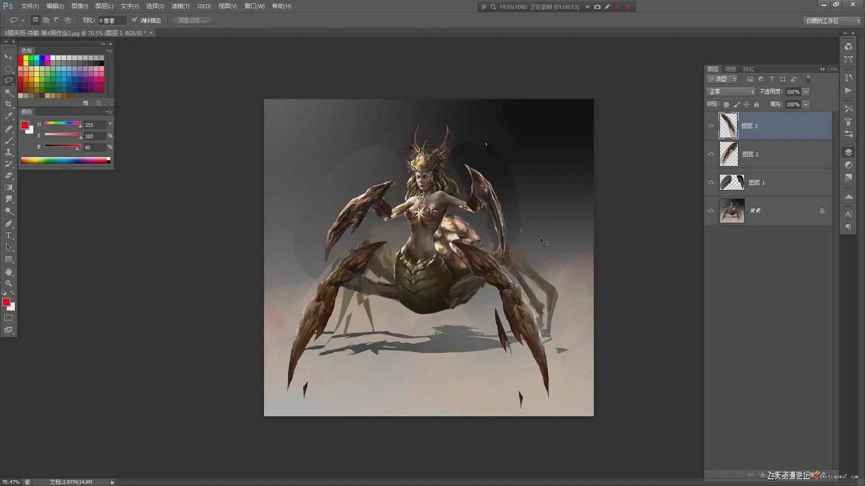Open the workspace switcher dropdown
The image size is (865, 486).
832,21
